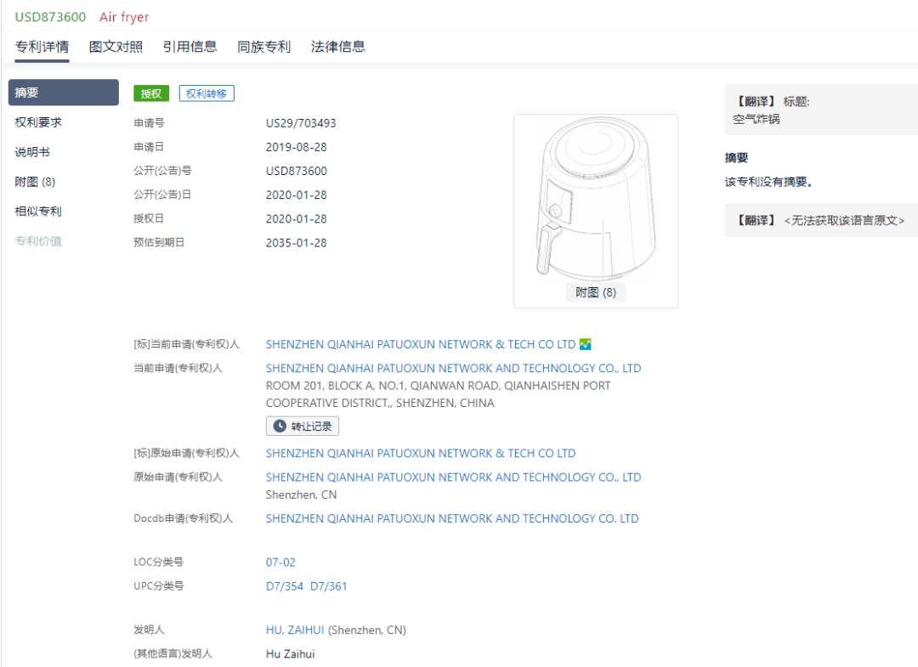Show 相似专利 from the sidebar
Screen dimensions: 918x667
38,212
